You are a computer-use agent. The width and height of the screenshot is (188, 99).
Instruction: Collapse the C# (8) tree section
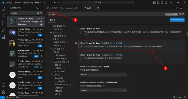[52, 52]
